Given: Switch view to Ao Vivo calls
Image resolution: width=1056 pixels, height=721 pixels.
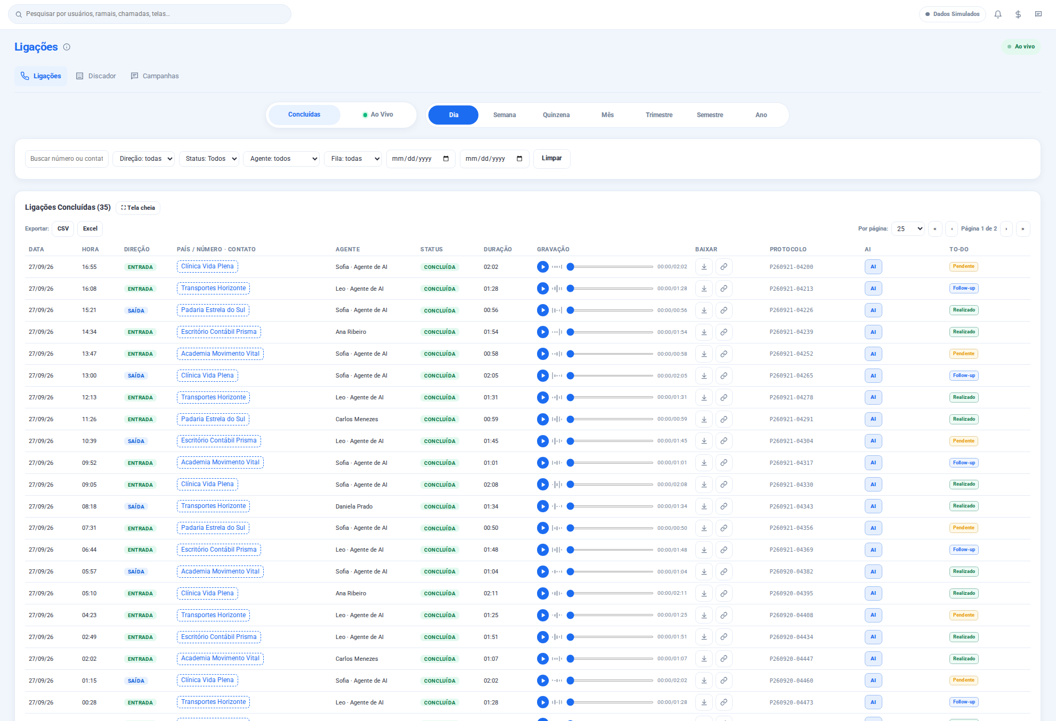Looking at the screenshot, I should 378,115.
